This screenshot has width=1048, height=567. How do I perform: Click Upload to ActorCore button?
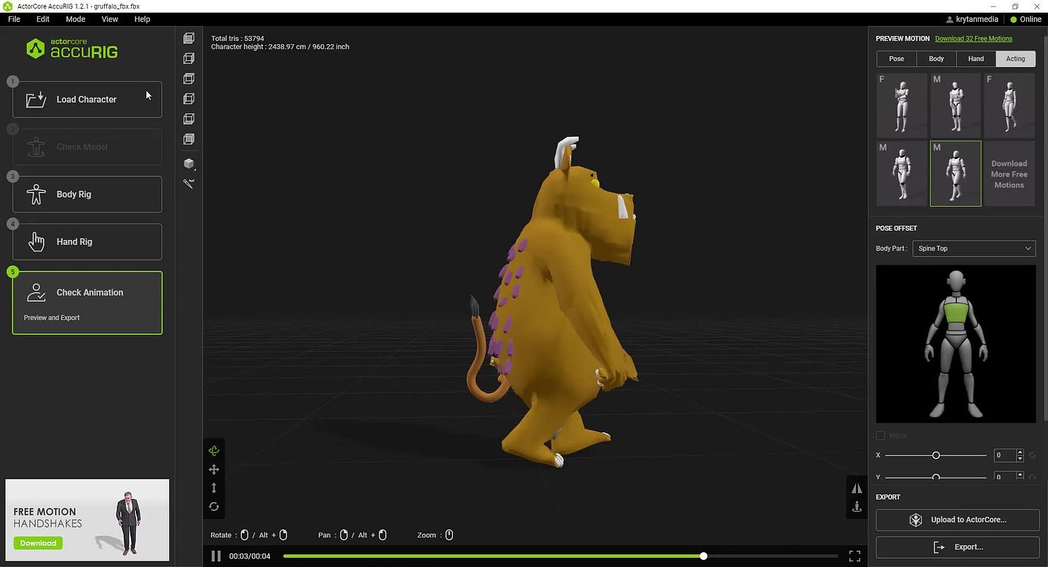tap(958, 520)
